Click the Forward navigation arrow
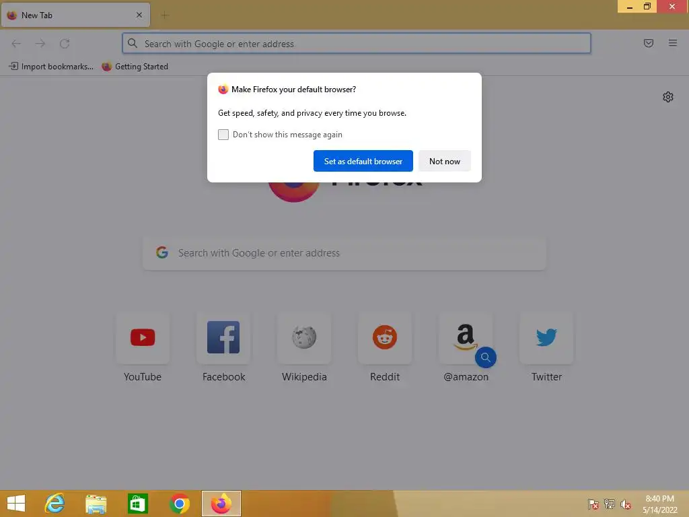689x517 pixels. click(40, 44)
